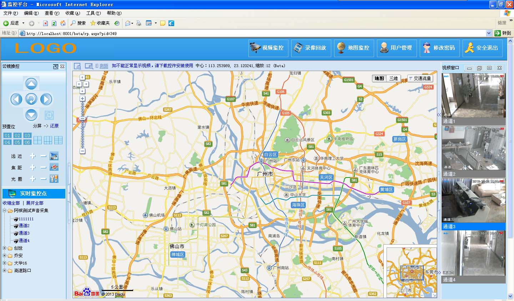Click the control download notice link
This screenshot has height=301, width=514.
[152, 66]
